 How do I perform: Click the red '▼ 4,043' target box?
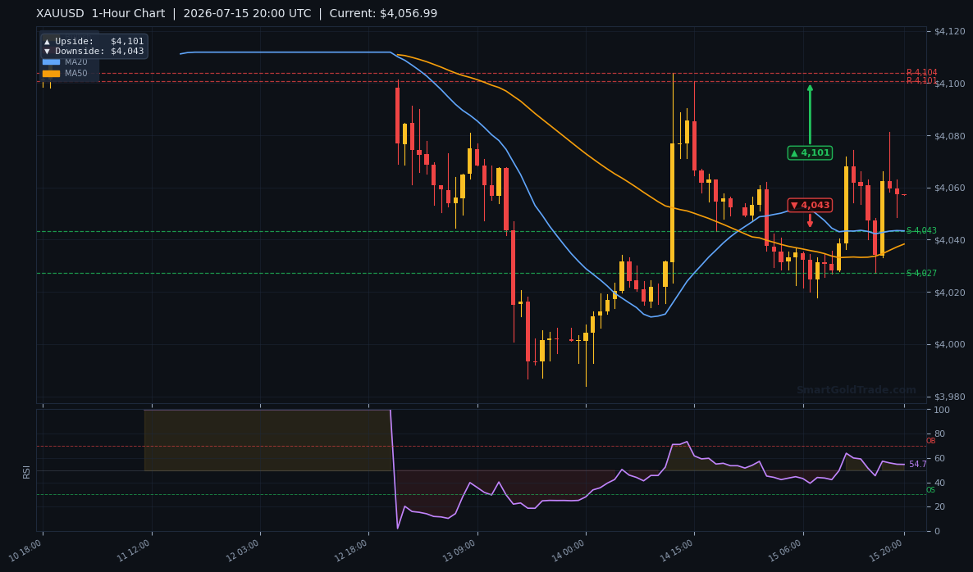[x=810, y=205]
